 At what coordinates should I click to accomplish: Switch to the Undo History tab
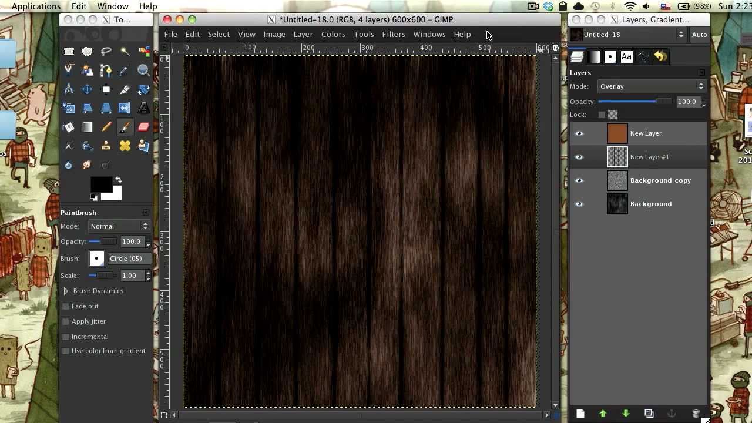tap(660, 56)
